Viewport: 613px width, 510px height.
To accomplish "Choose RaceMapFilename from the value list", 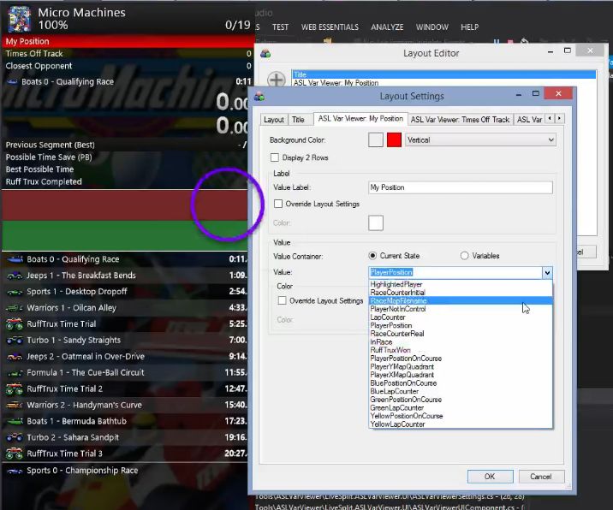I will click(x=461, y=300).
